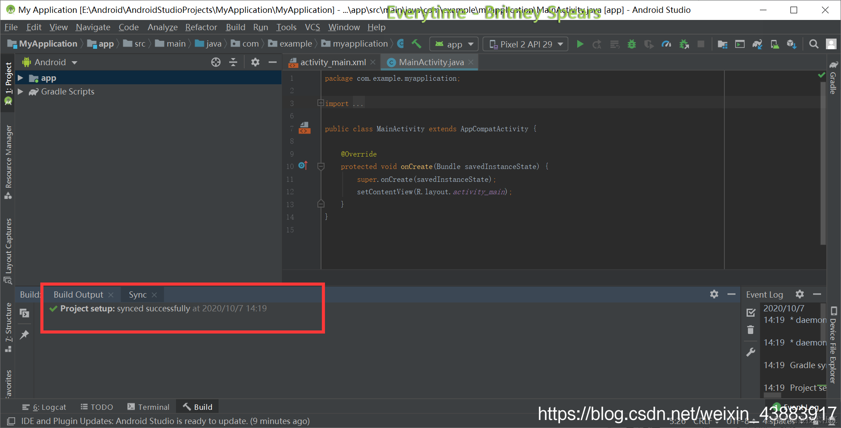Click the MyApplication breadcrumb
This screenshot has width=841, height=428.
point(43,43)
